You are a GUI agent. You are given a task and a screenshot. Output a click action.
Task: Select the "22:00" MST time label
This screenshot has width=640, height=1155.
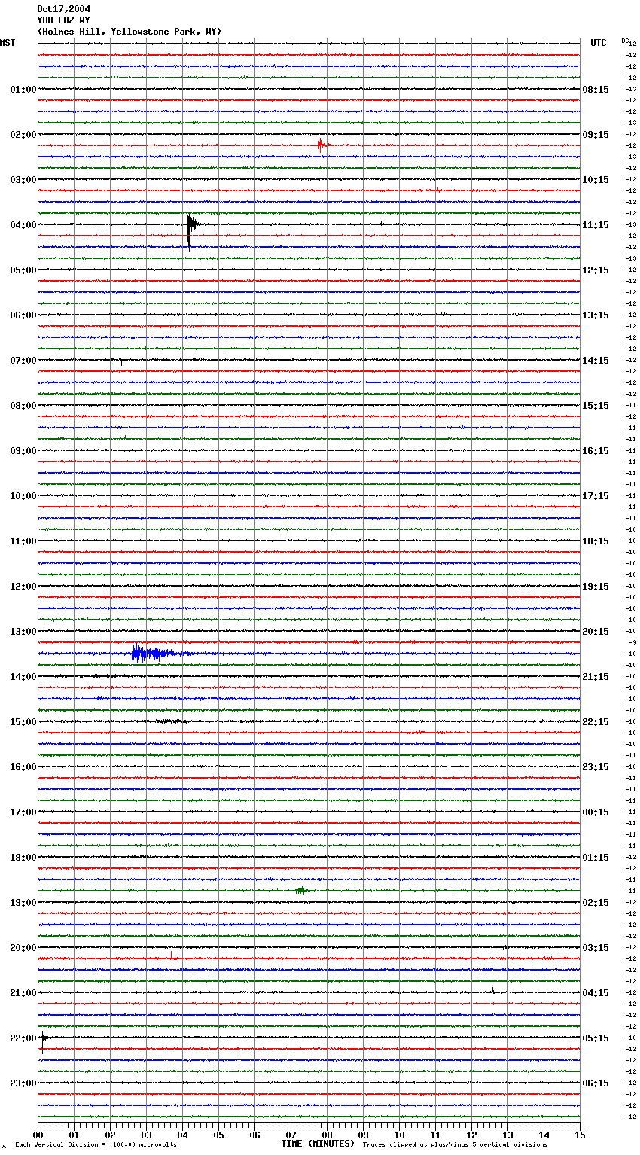click(23, 1038)
